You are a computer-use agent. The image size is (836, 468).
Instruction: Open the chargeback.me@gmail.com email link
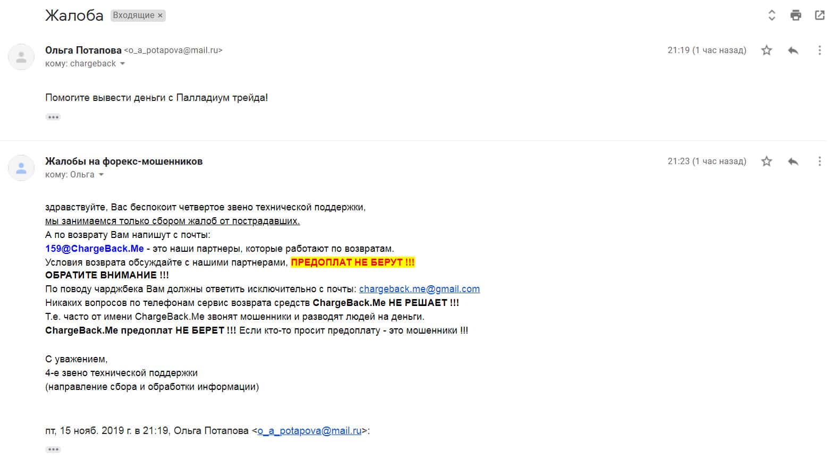(419, 289)
